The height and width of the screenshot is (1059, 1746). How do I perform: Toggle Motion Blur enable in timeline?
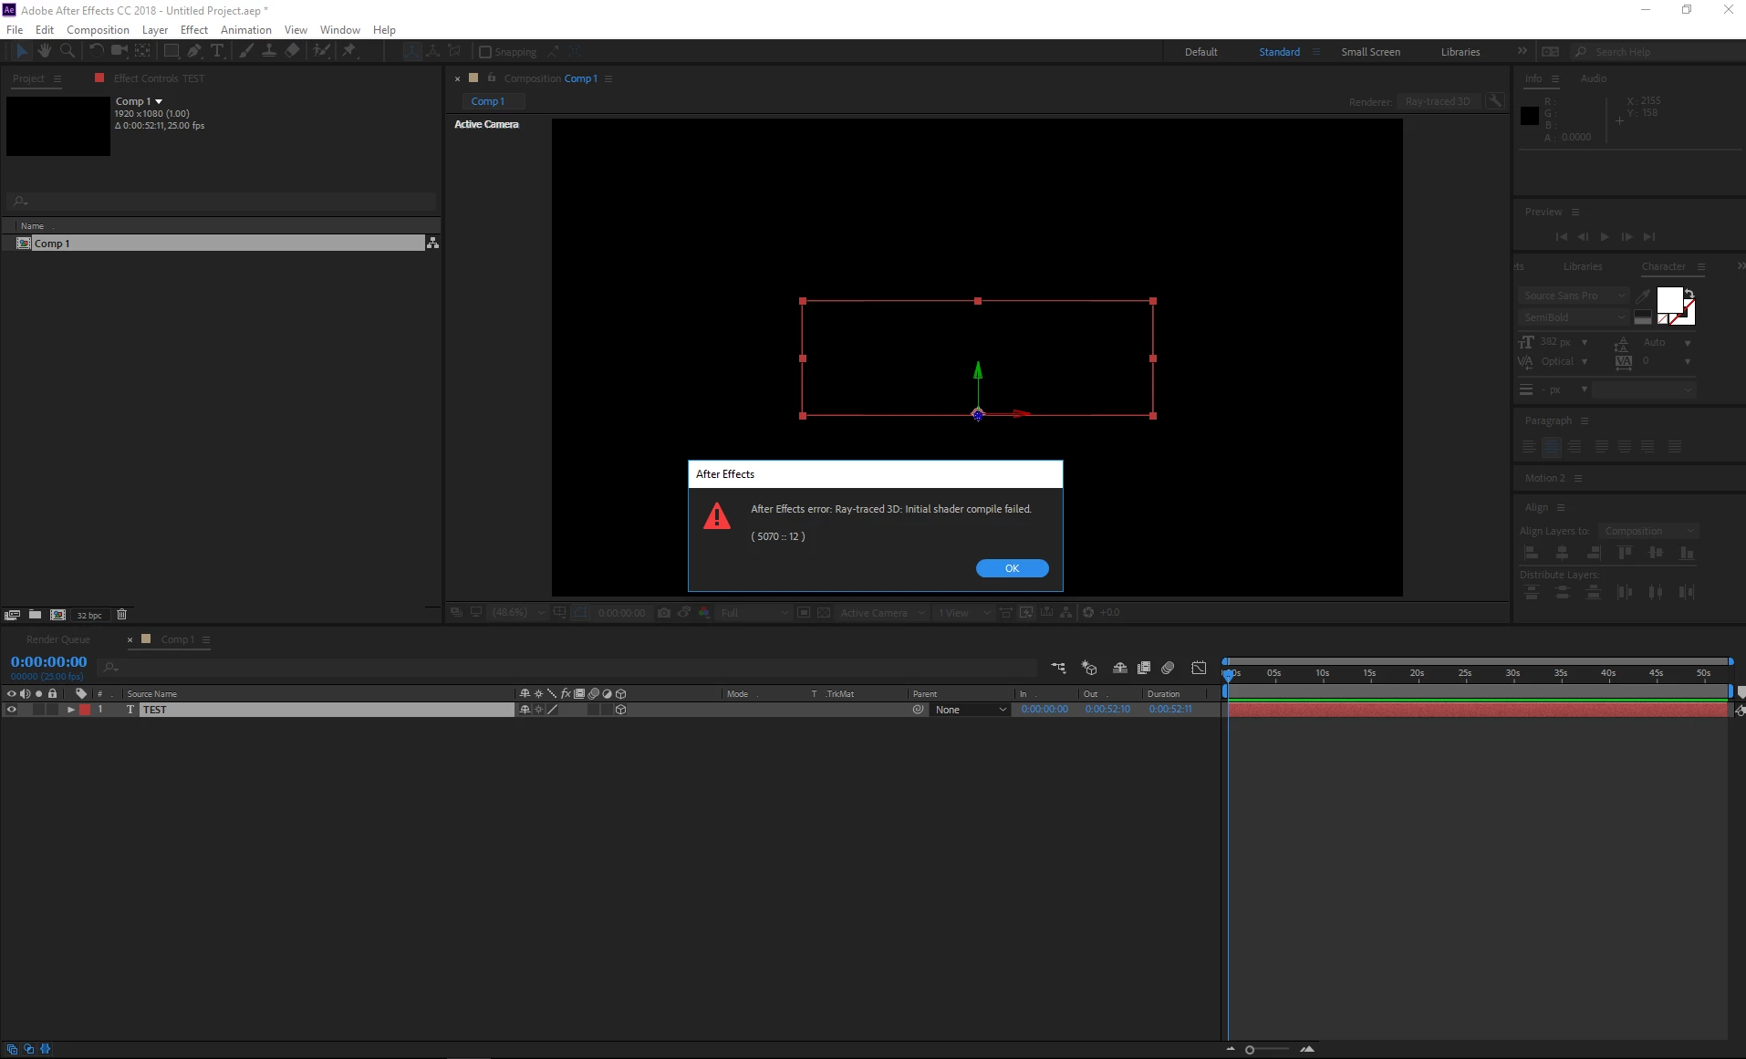pyautogui.click(x=1168, y=668)
